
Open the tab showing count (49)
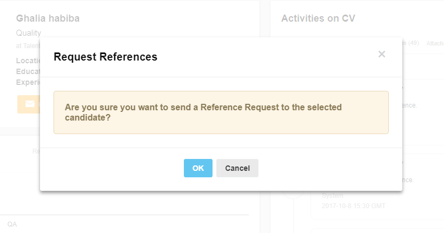pyautogui.click(x=410, y=43)
